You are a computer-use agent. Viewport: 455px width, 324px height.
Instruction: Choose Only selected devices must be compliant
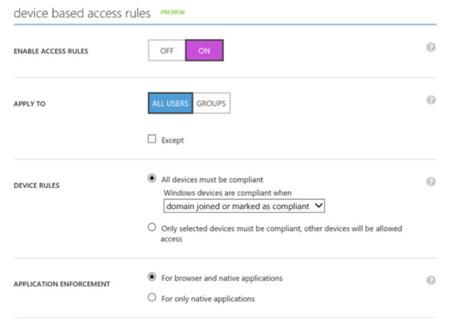pos(152,228)
